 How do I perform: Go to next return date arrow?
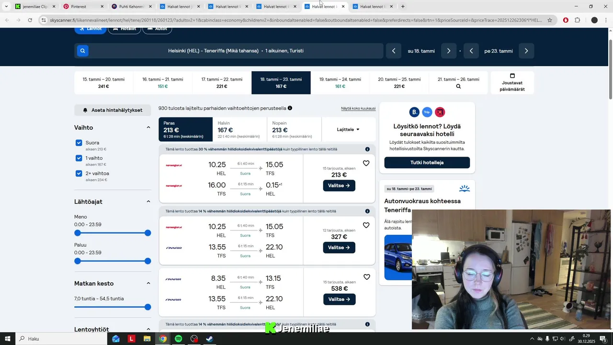(526, 51)
